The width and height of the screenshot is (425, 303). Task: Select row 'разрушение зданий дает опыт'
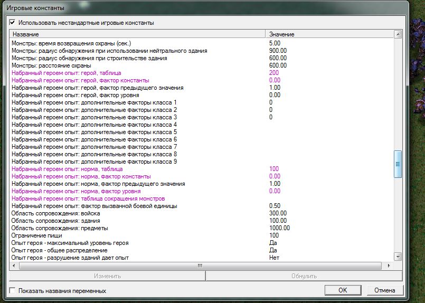coord(202,258)
